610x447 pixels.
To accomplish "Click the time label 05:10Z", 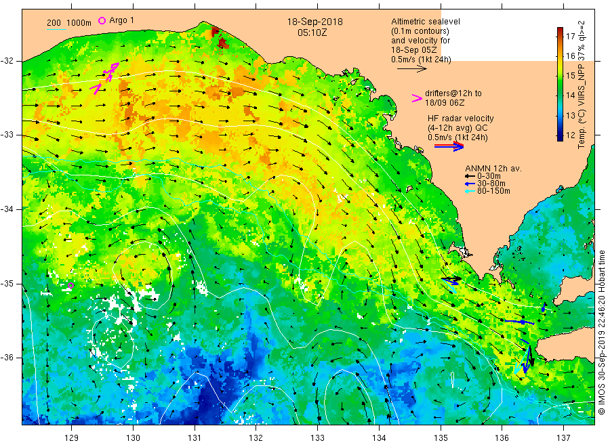I will pyautogui.click(x=312, y=33).
